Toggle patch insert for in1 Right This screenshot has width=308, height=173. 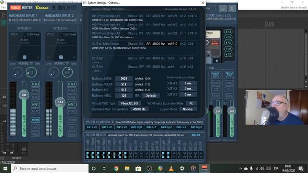(x=93, y=155)
